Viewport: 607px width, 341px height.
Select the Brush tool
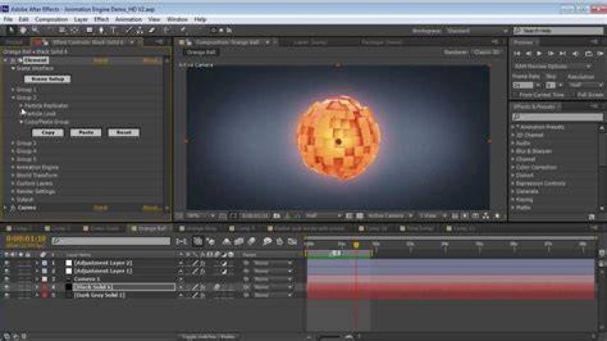click(128, 30)
